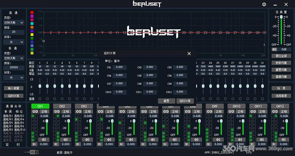This screenshot has height=156, width=295.
Task: Uncheck 高电平1 input routing for CH1
Action: (33, 116)
